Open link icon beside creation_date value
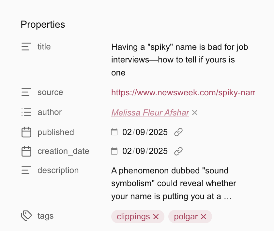This screenshot has height=231, width=274. click(178, 151)
